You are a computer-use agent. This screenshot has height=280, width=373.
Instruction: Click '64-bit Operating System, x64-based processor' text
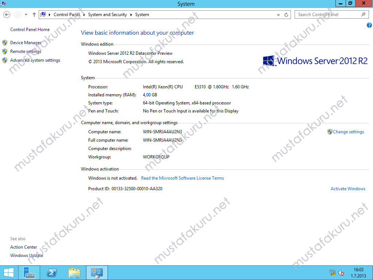point(187,103)
